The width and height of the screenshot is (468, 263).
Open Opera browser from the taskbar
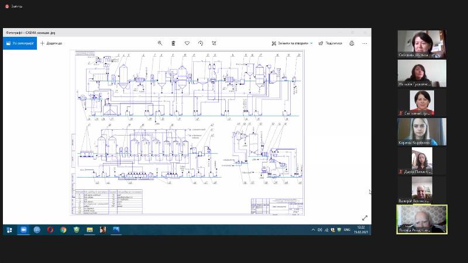click(x=50, y=230)
